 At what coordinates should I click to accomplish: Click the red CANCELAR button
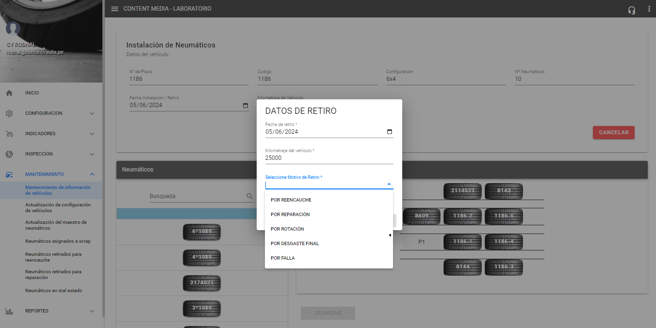click(x=613, y=133)
